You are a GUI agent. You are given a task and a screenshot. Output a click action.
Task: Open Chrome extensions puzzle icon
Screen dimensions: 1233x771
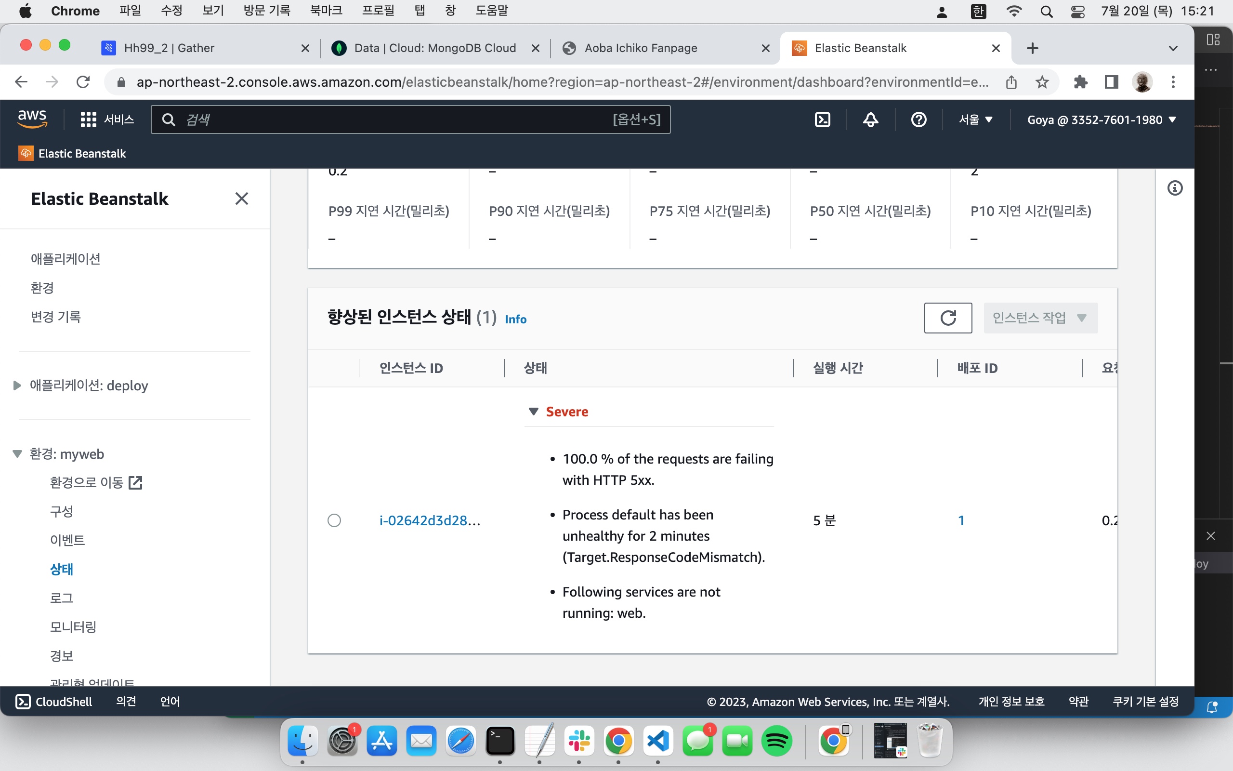pyautogui.click(x=1080, y=81)
